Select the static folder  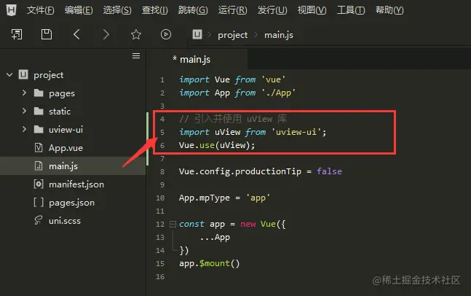pos(60,112)
